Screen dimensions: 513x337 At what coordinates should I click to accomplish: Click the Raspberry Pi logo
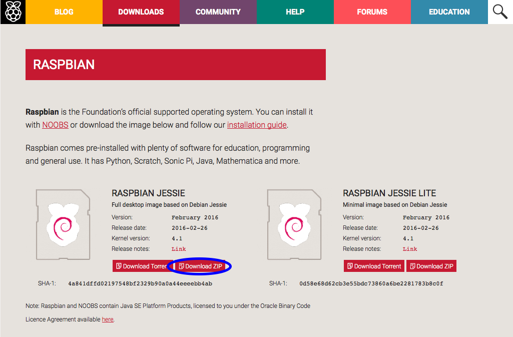13,12
